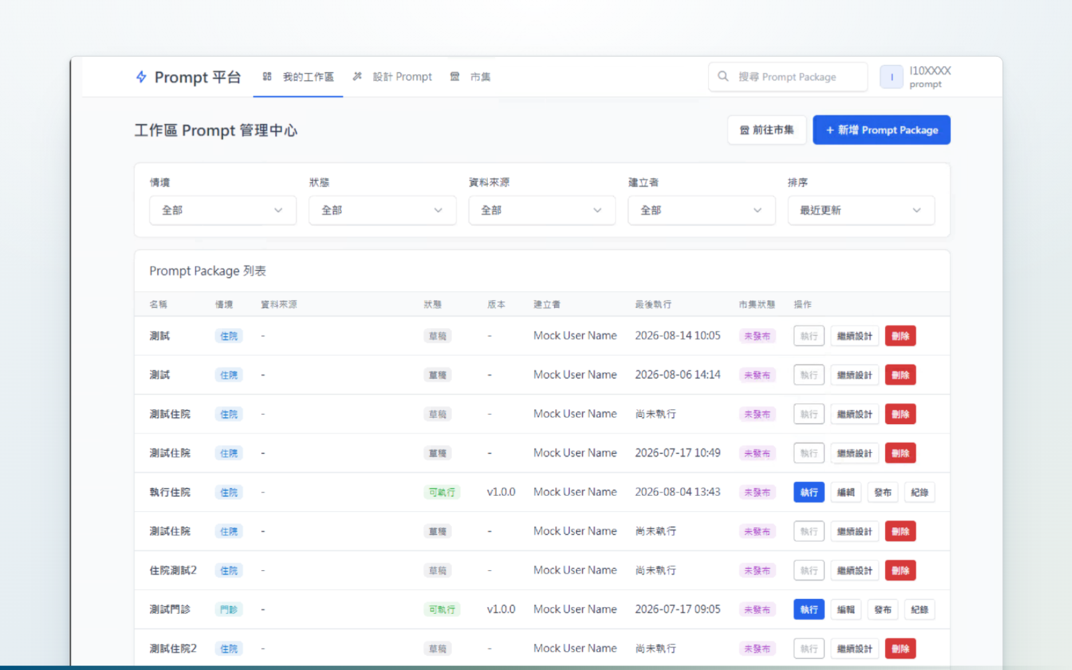The width and height of the screenshot is (1072, 670).
Task: Click 前往市集 button
Action: (767, 130)
